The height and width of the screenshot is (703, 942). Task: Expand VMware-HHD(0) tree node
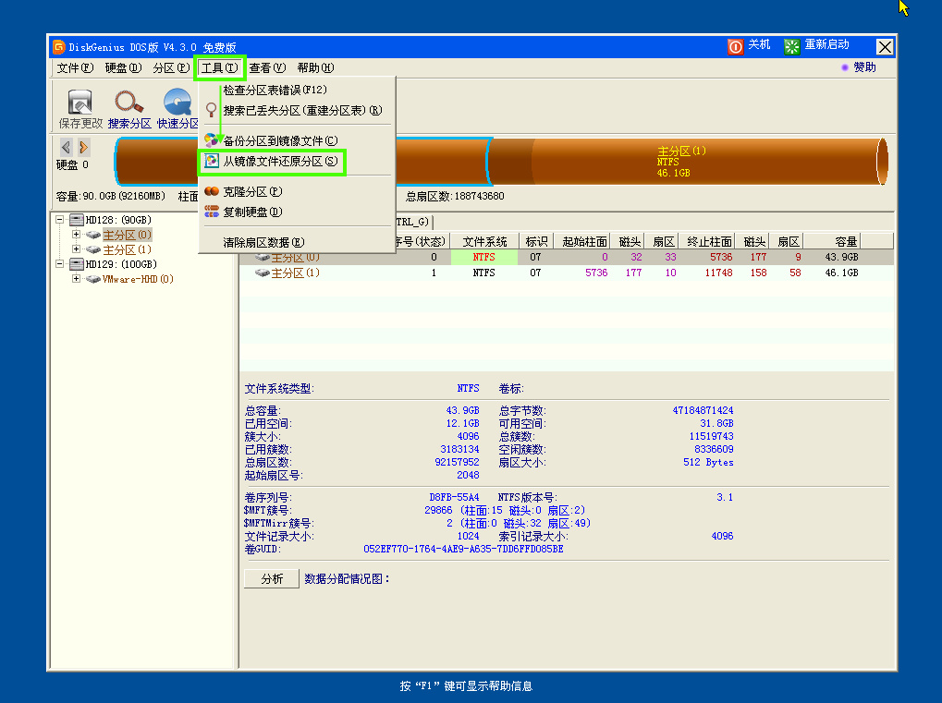[77, 279]
